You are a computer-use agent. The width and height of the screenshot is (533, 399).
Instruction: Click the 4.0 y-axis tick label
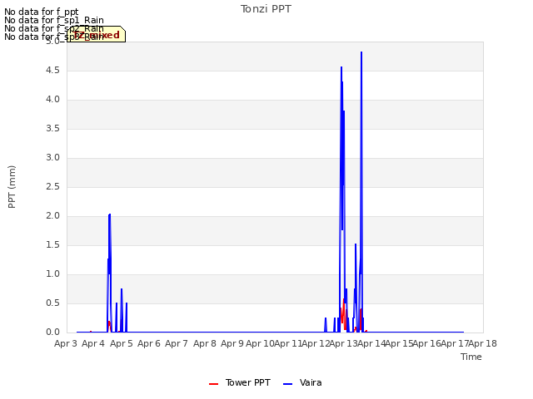pyautogui.click(x=52, y=100)
